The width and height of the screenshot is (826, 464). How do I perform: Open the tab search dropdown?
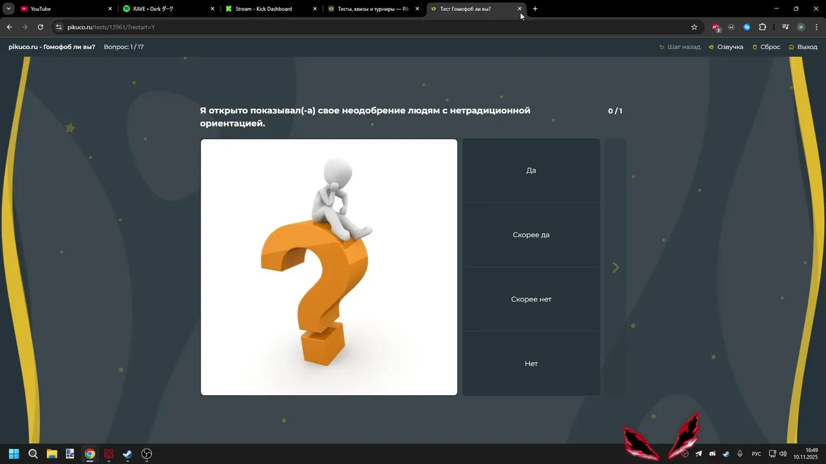click(x=8, y=9)
